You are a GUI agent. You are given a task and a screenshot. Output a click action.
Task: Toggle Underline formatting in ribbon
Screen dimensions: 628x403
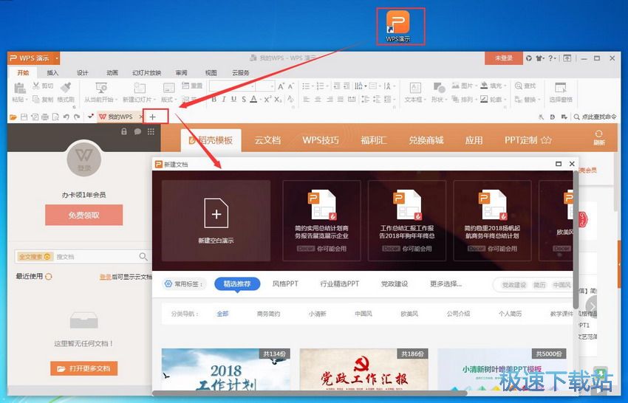[x=233, y=99]
